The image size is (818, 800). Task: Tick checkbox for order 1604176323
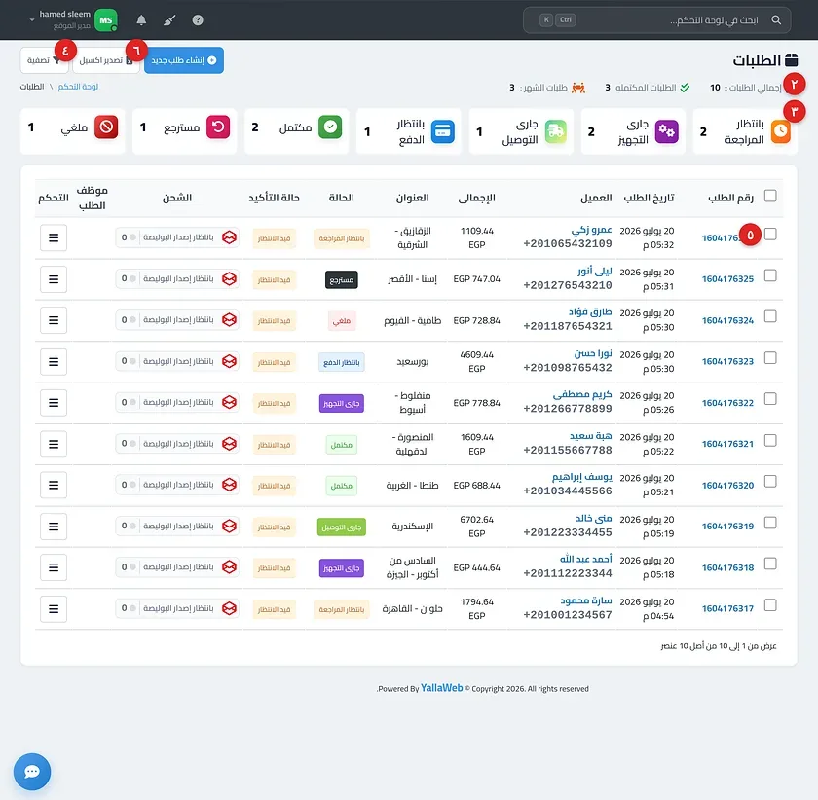pos(770,358)
